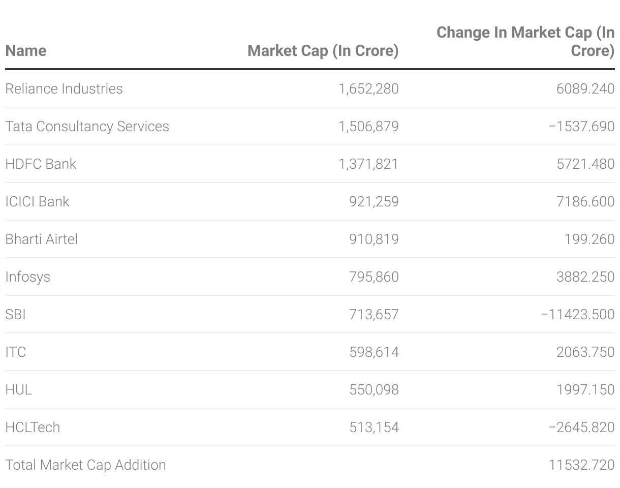The width and height of the screenshot is (620, 488).
Task: Select the Tata Consultancy Services cell
Action: coord(87,127)
